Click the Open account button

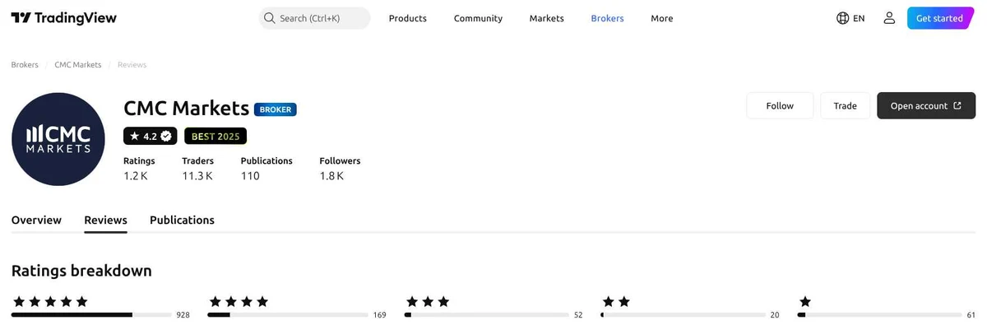[926, 105]
